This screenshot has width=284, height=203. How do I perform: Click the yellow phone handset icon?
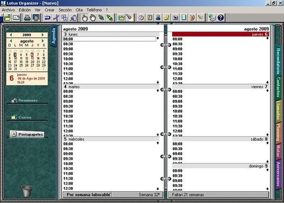[x=167, y=17]
